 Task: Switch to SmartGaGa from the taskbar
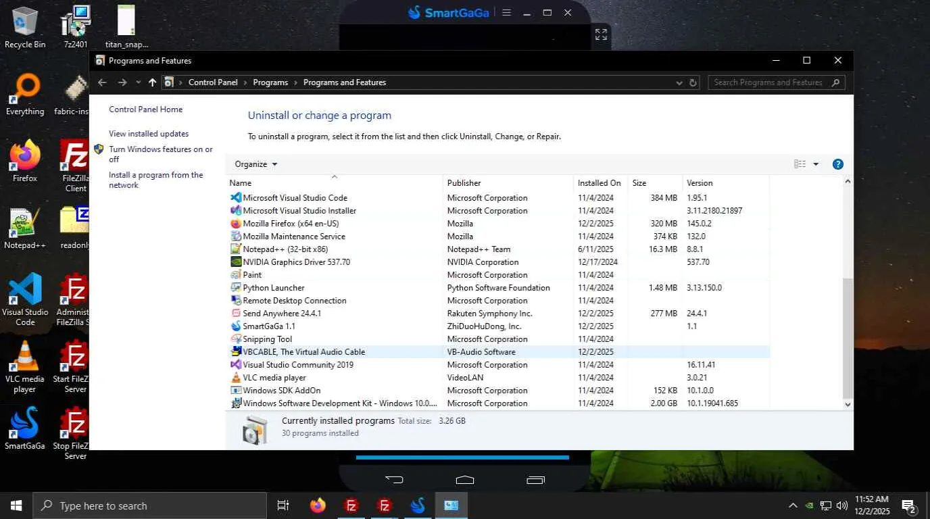click(418, 505)
